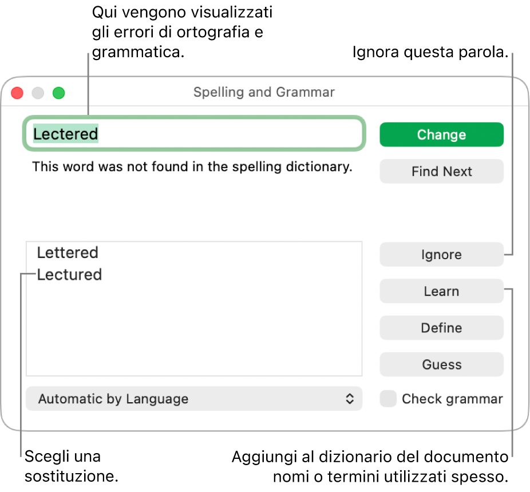Click the green zoom window button
Viewport: 530px width, 492px height.
point(59,93)
